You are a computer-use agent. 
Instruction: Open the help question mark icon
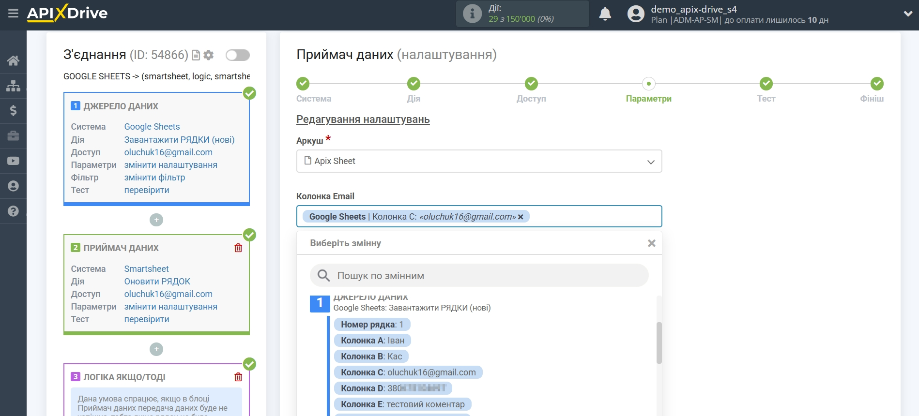click(13, 211)
